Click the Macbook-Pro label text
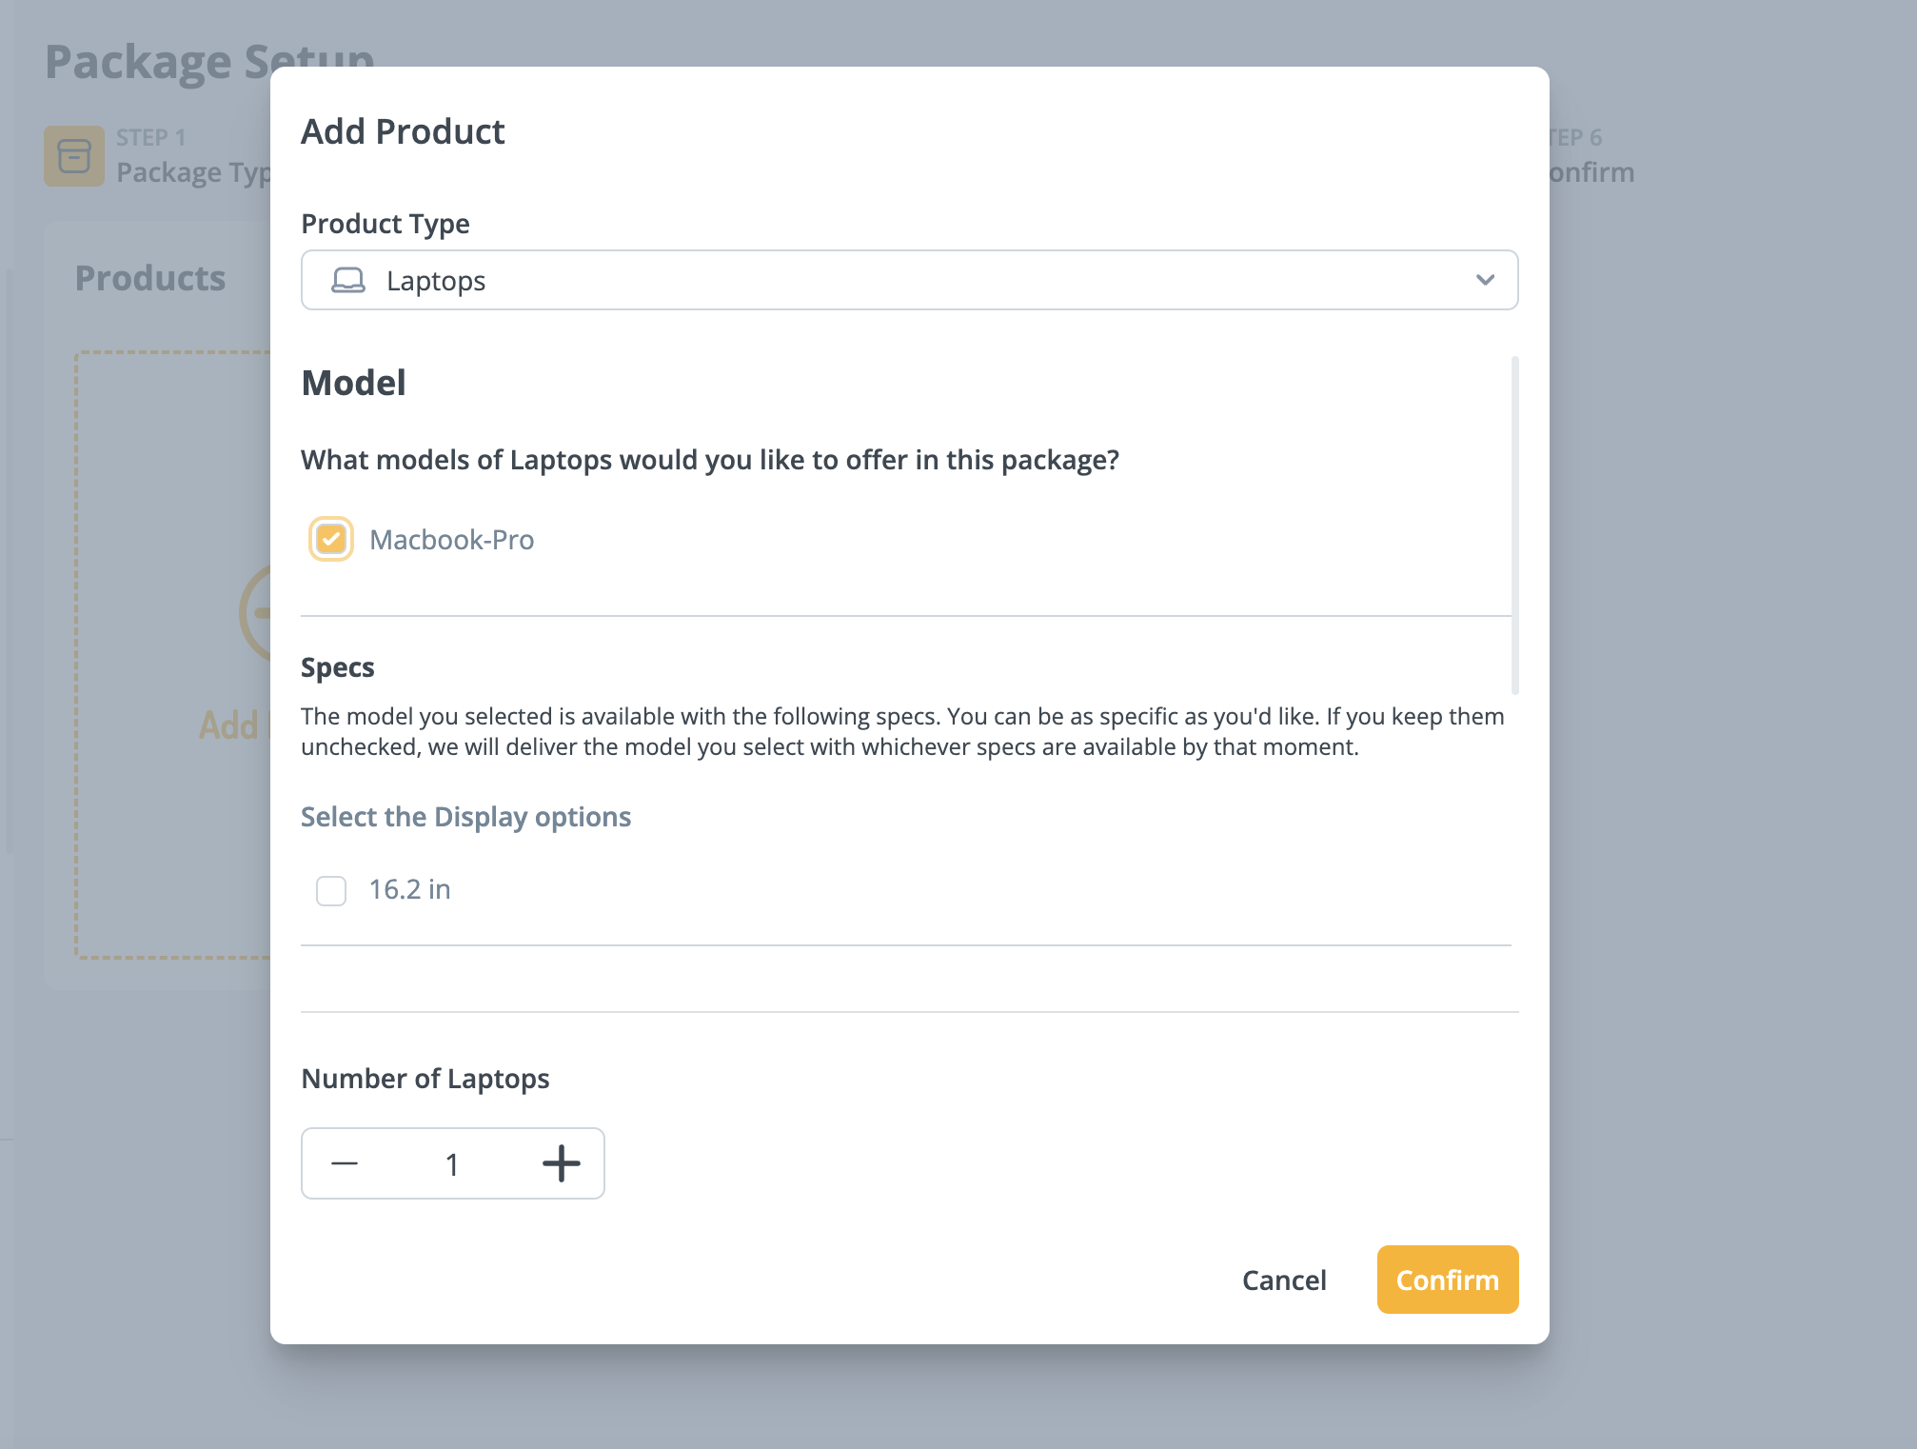The image size is (1917, 1449). (x=452, y=540)
